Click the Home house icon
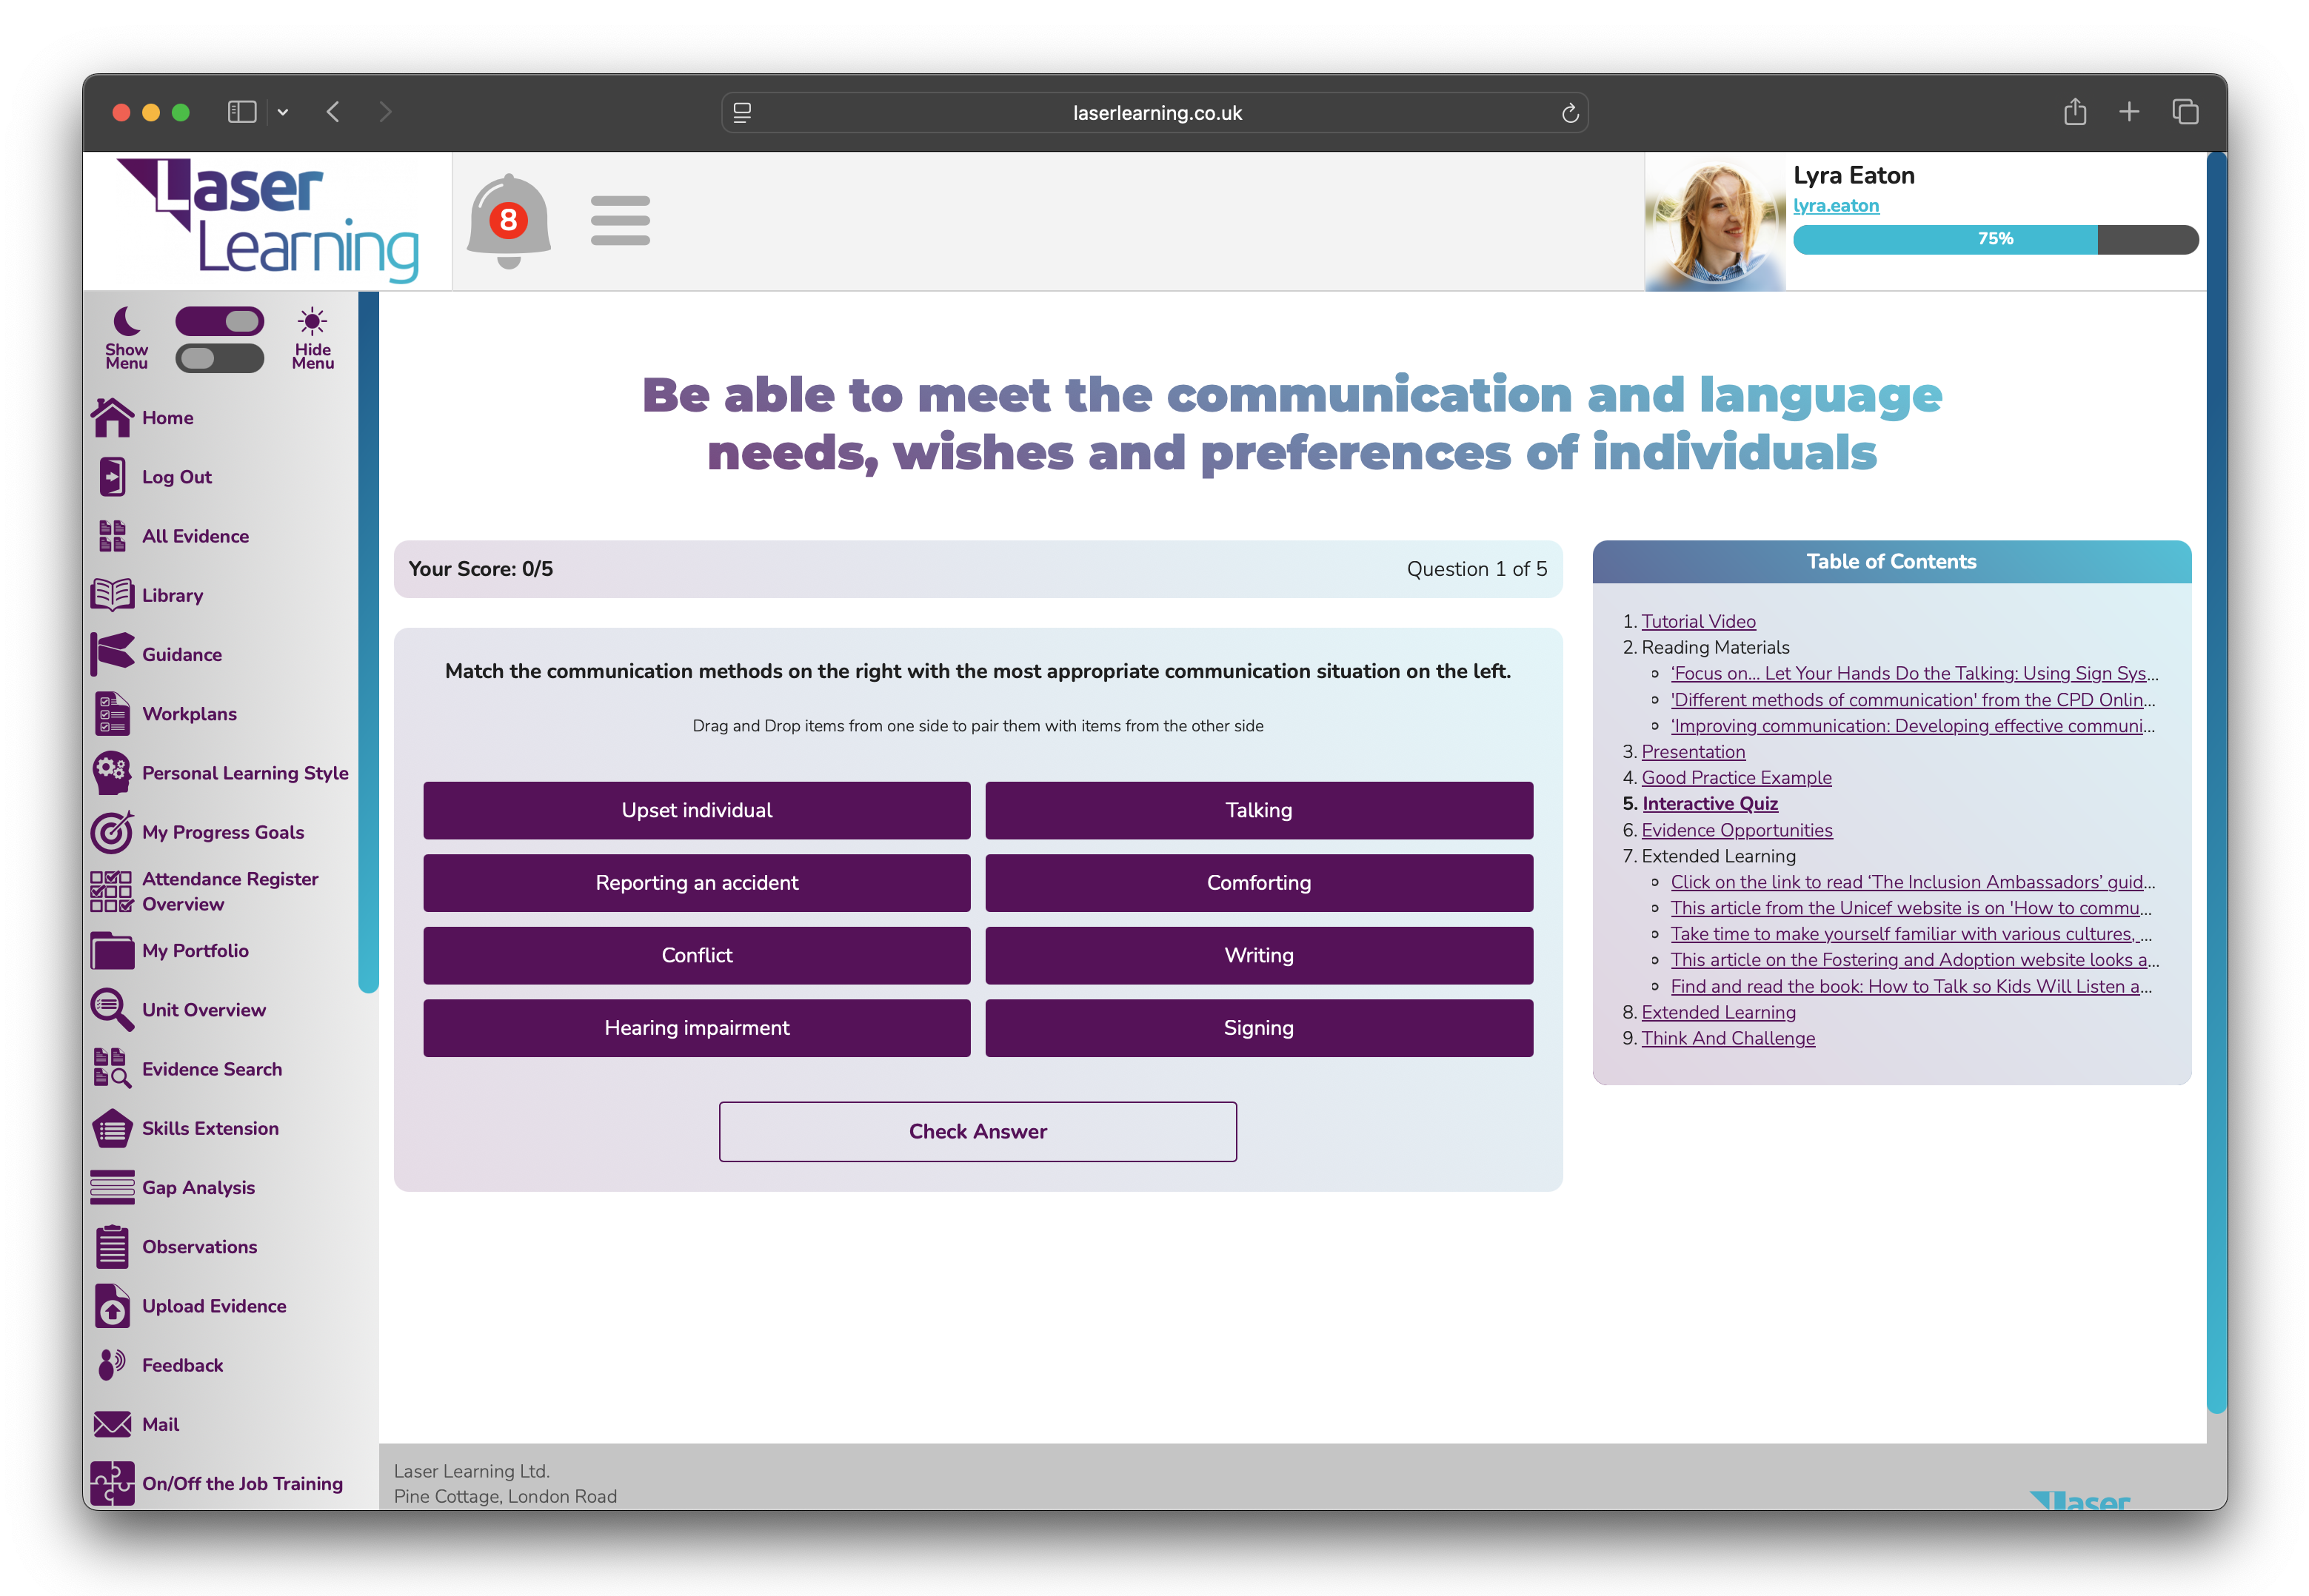2309x1596 pixels. point(112,418)
